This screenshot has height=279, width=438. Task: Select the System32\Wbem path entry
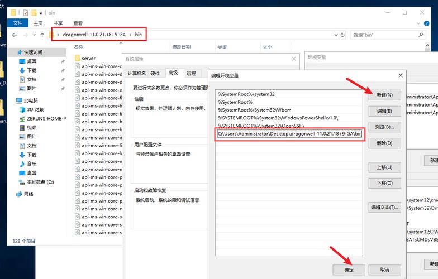(289, 110)
